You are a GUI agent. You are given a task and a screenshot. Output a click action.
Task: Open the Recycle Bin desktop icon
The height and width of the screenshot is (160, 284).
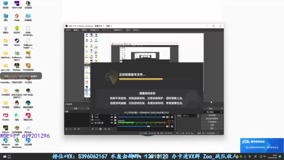tap(6, 30)
